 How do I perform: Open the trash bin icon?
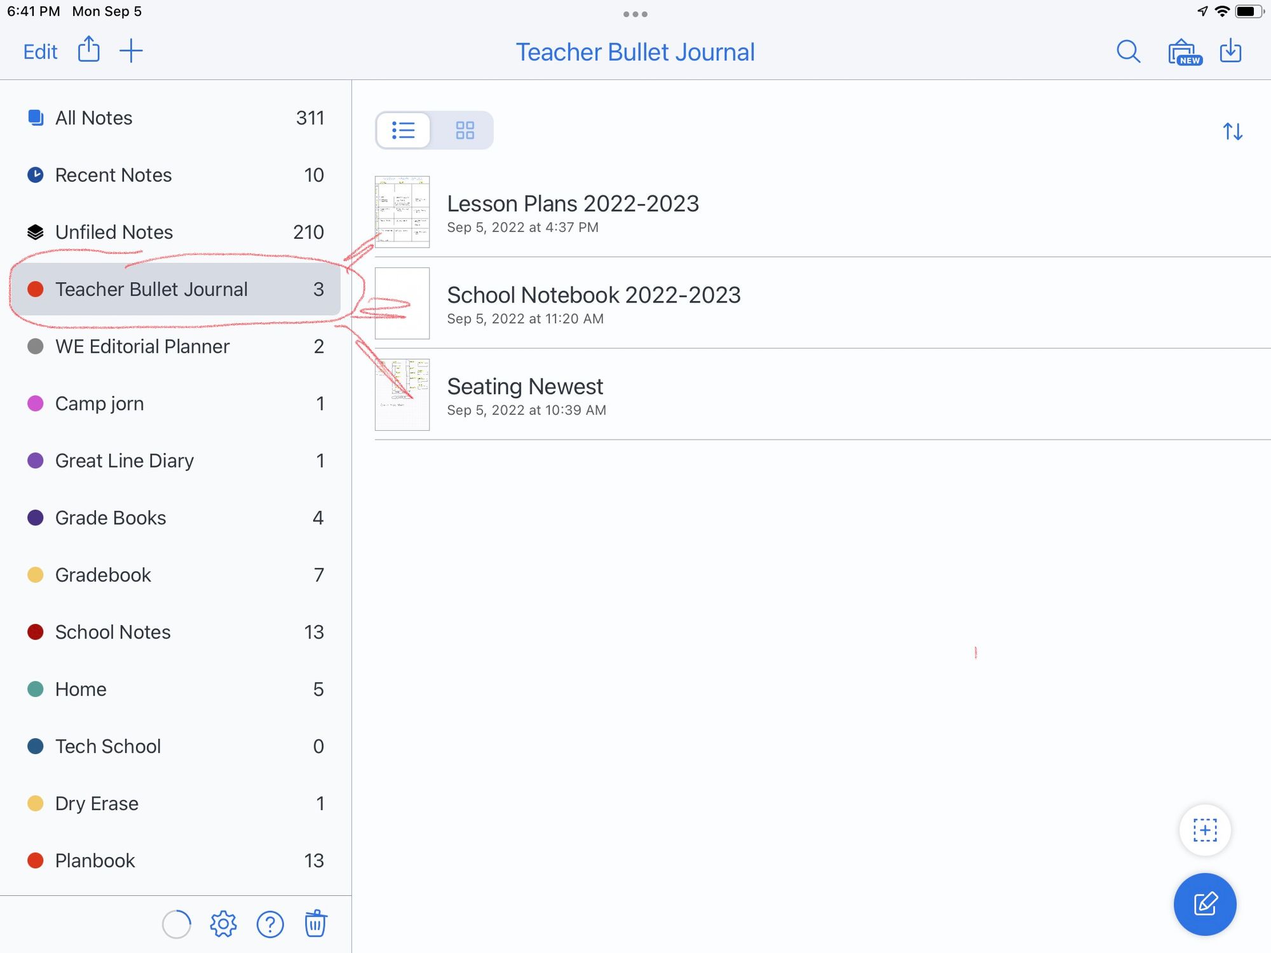pos(315,924)
